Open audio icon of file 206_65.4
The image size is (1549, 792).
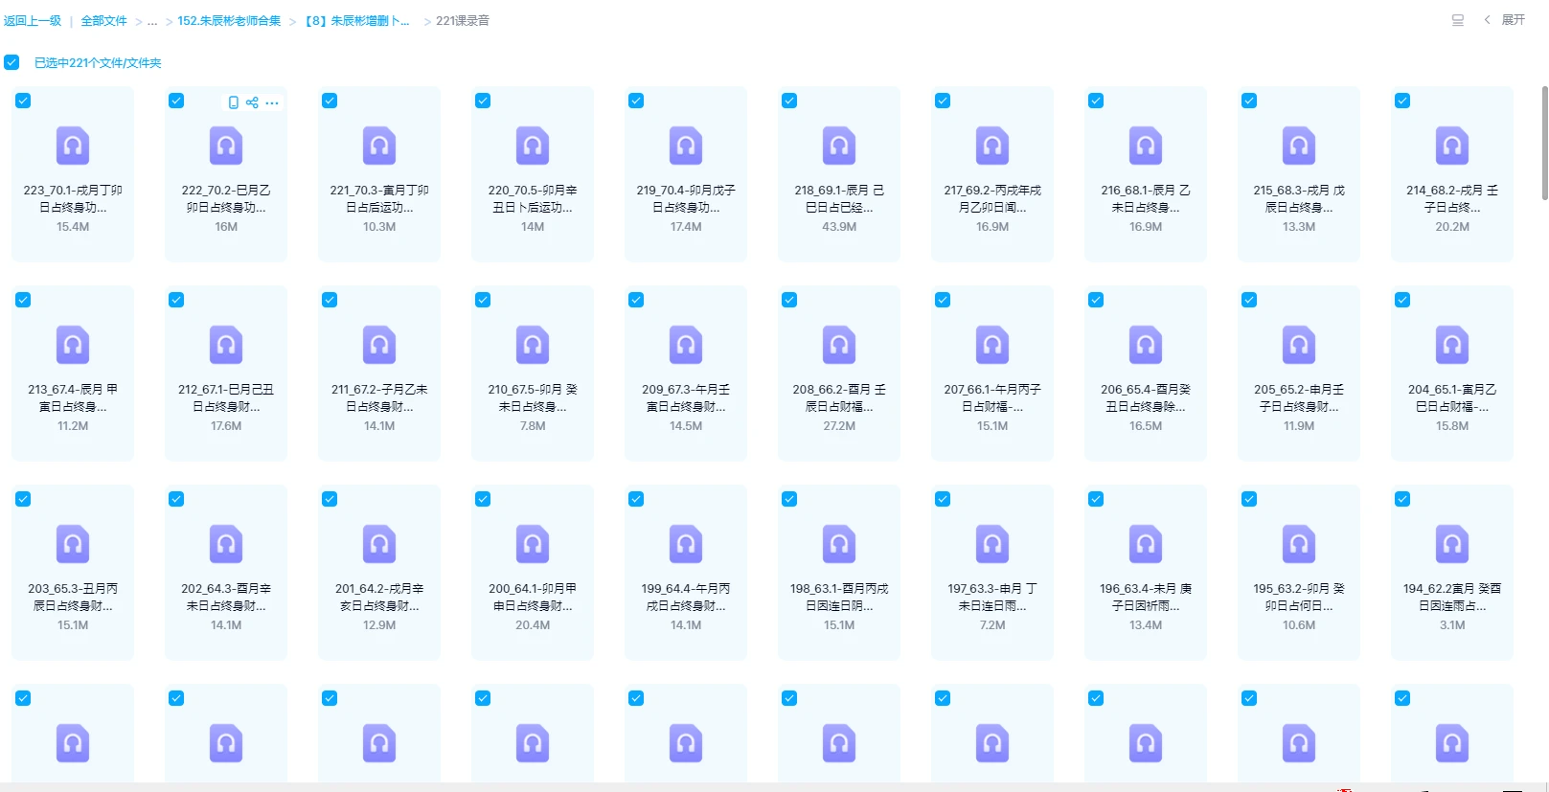[x=1146, y=345]
